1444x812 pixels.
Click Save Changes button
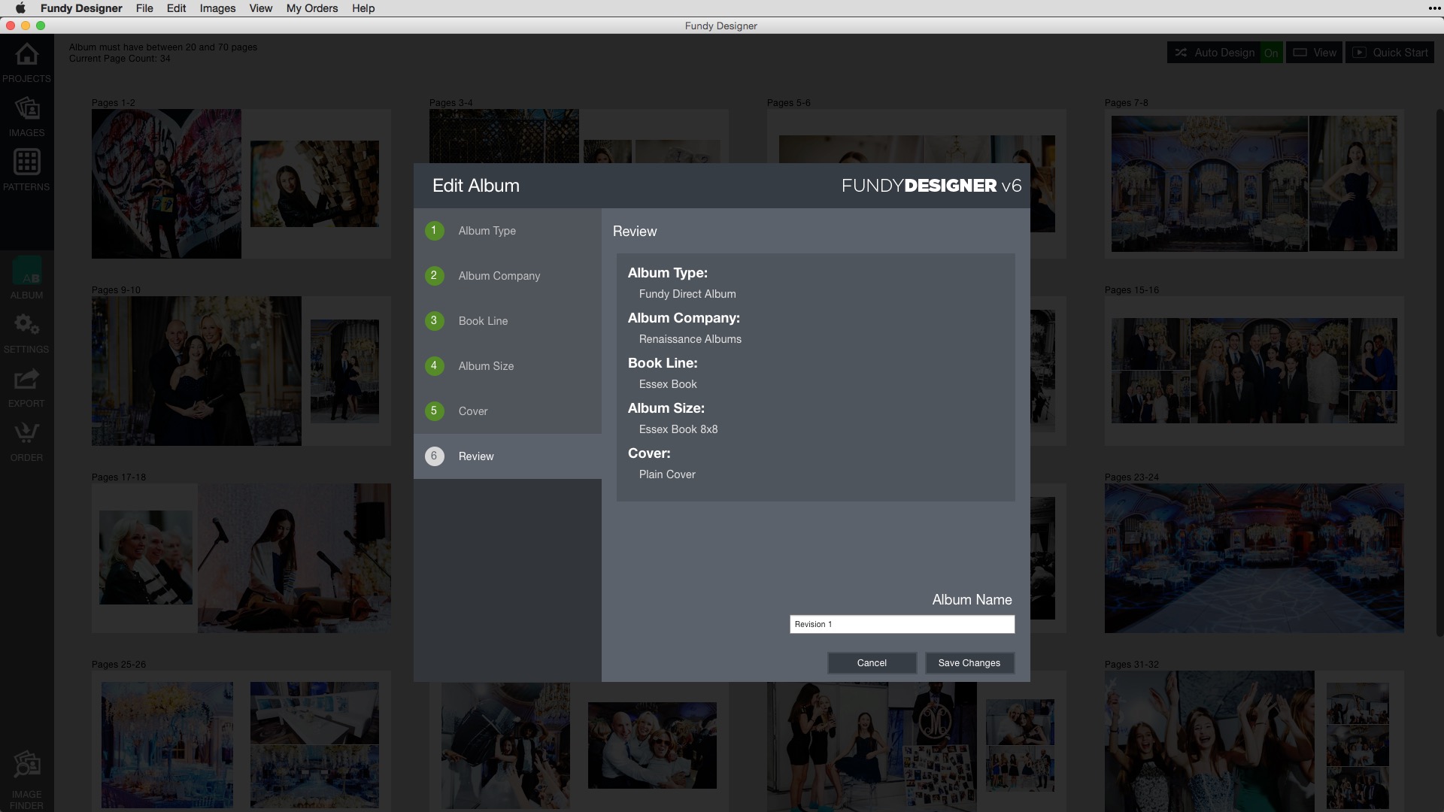(x=969, y=663)
